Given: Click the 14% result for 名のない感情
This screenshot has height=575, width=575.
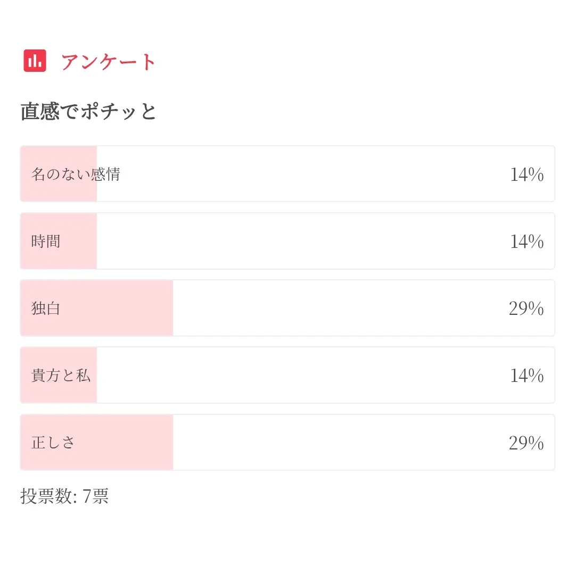Looking at the screenshot, I should [x=527, y=174].
